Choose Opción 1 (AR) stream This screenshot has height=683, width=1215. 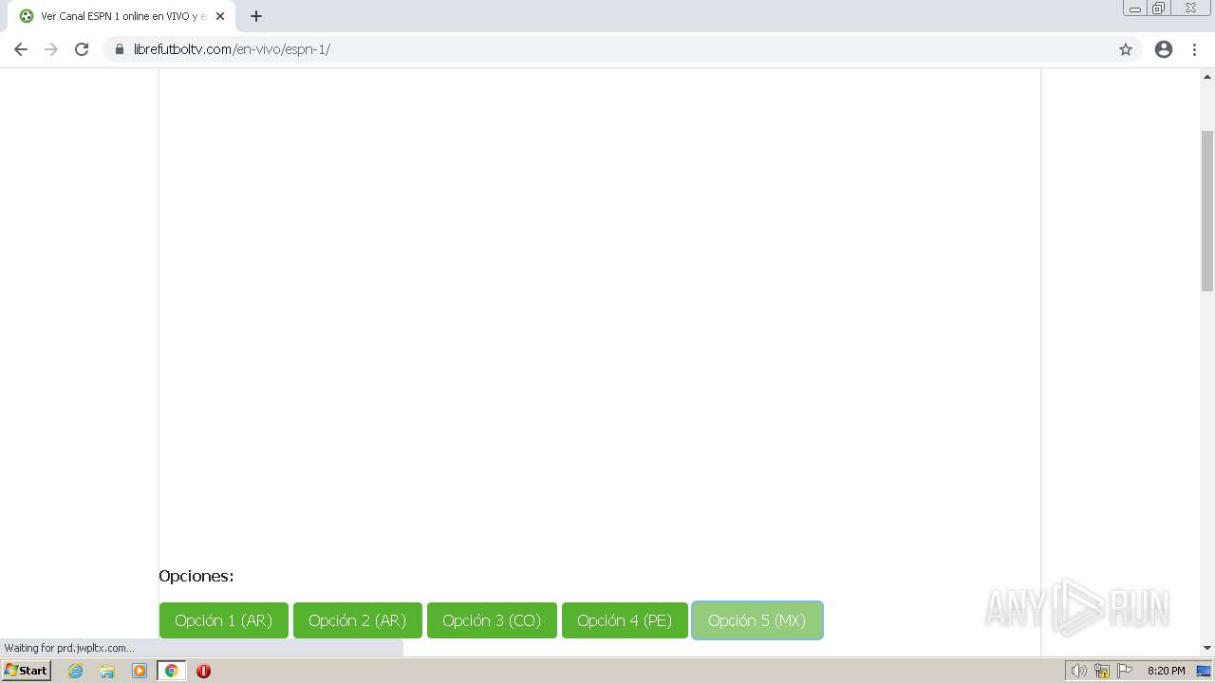point(223,620)
